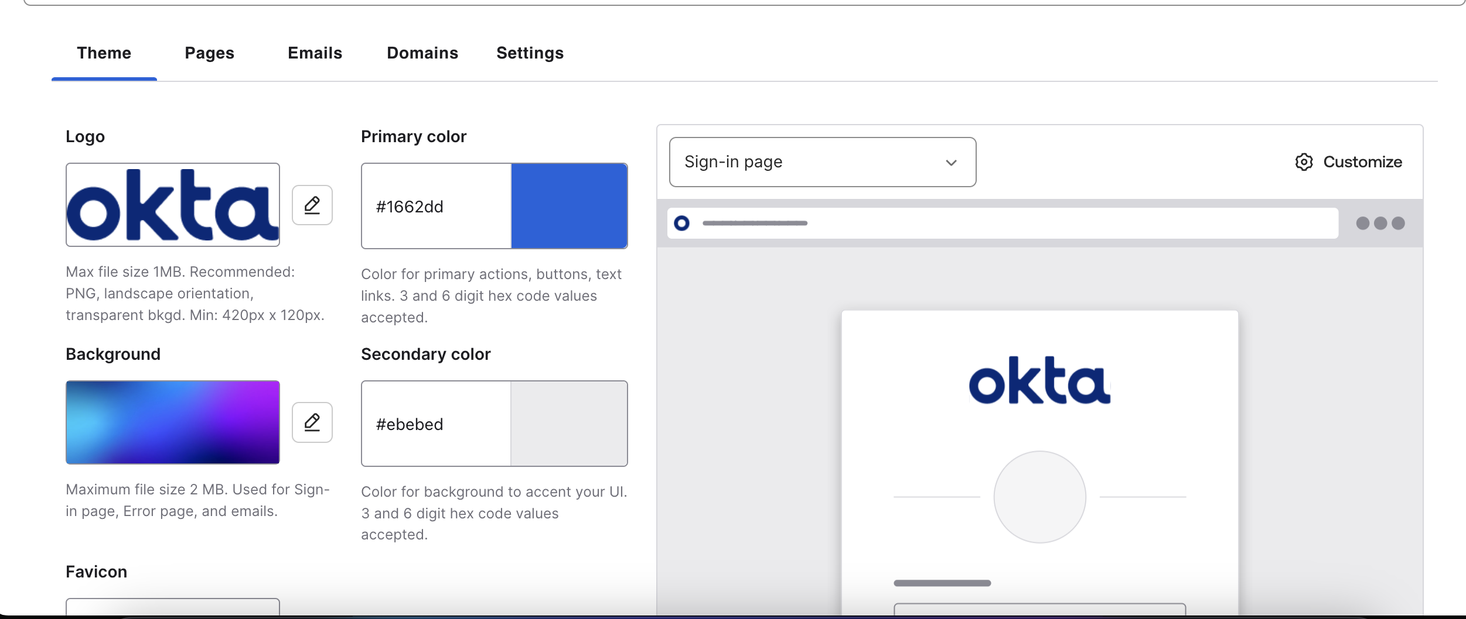Pick the blue primary color swatch

click(x=569, y=206)
